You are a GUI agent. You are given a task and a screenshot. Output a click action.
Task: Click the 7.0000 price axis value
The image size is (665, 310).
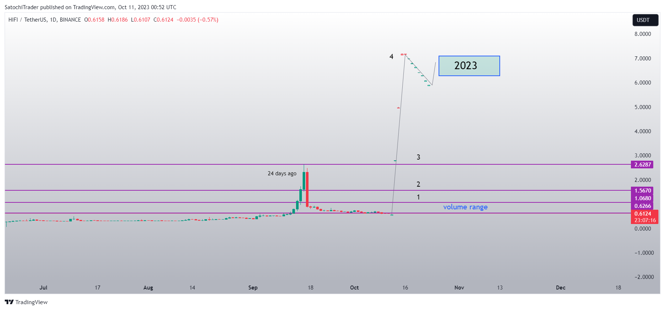pyautogui.click(x=643, y=59)
